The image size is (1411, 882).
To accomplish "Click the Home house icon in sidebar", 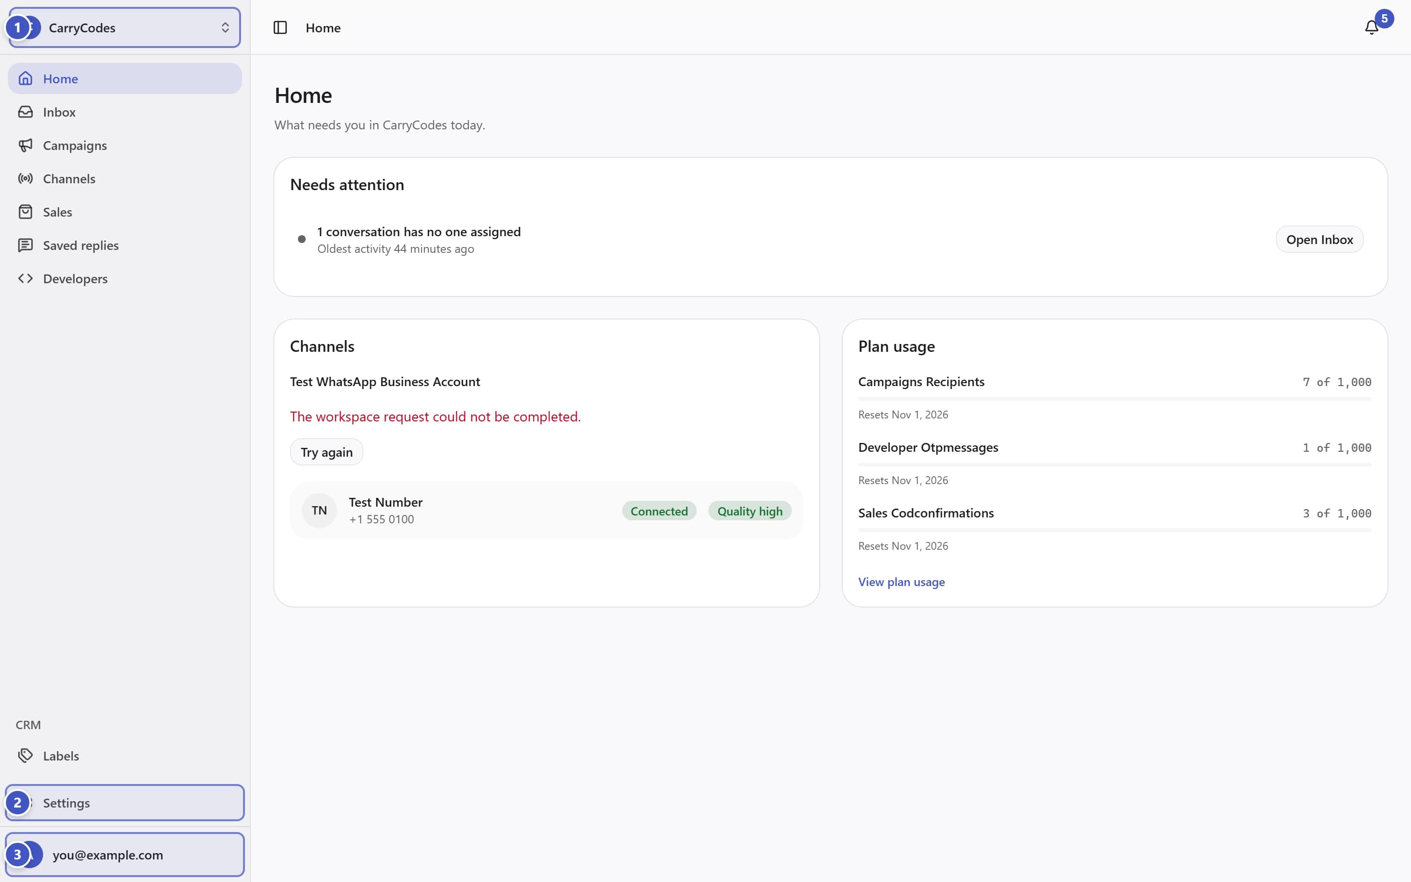I will coord(25,78).
